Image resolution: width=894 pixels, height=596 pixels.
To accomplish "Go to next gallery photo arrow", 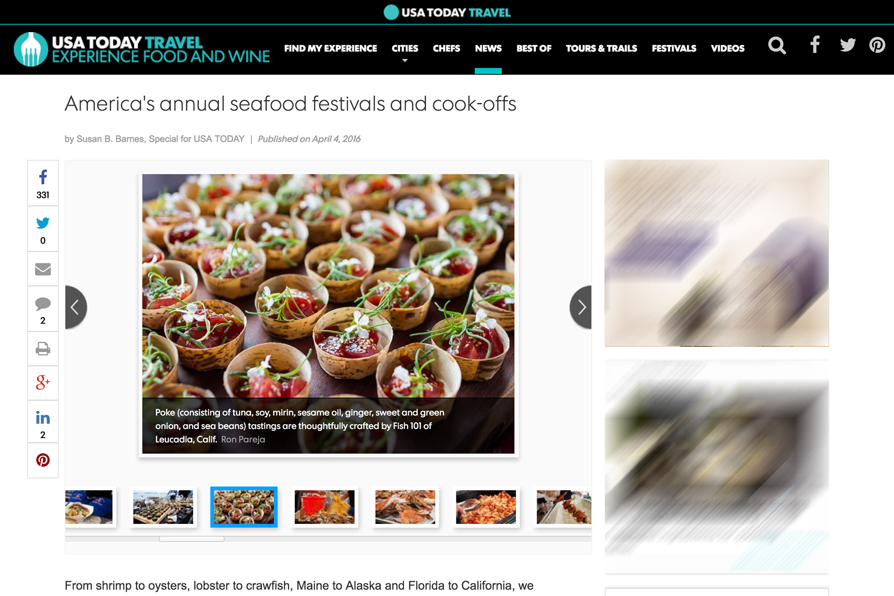I will click(x=581, y=307).
